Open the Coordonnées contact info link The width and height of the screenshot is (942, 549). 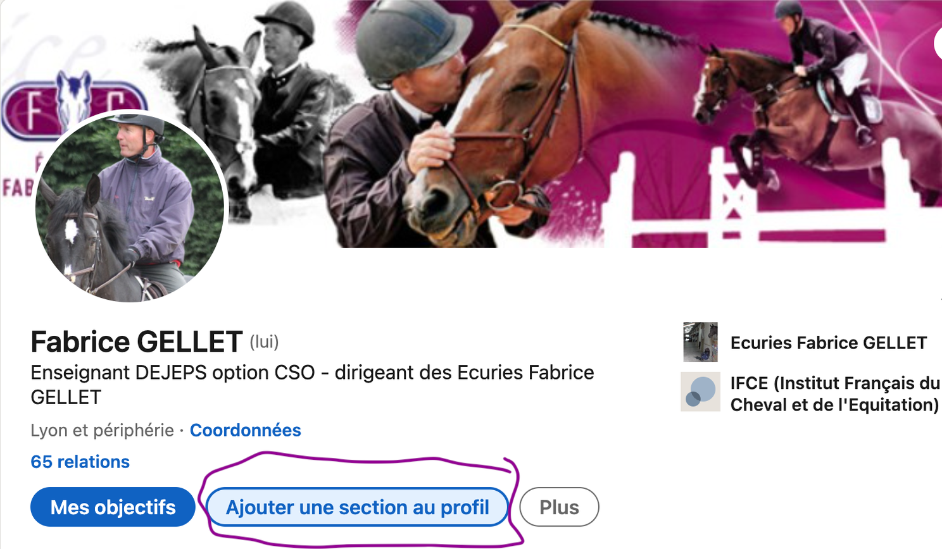[246, 430]
